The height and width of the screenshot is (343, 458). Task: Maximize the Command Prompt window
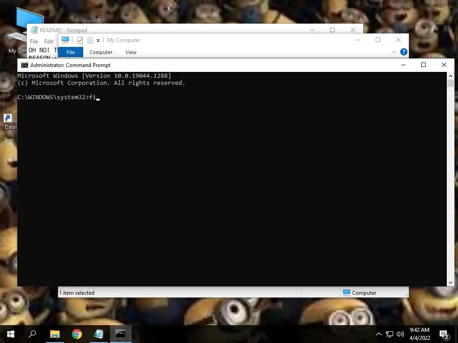[424, 65]
